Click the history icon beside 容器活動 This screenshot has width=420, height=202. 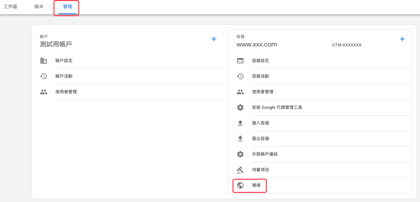[240, 76]
